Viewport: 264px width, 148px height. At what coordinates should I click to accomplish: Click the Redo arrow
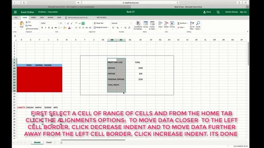pyautogui.click(x=15, y=28)
